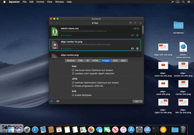This screenshot has width=194, height=135.
Task: Open the Help menu
Action: pos(69,2)
